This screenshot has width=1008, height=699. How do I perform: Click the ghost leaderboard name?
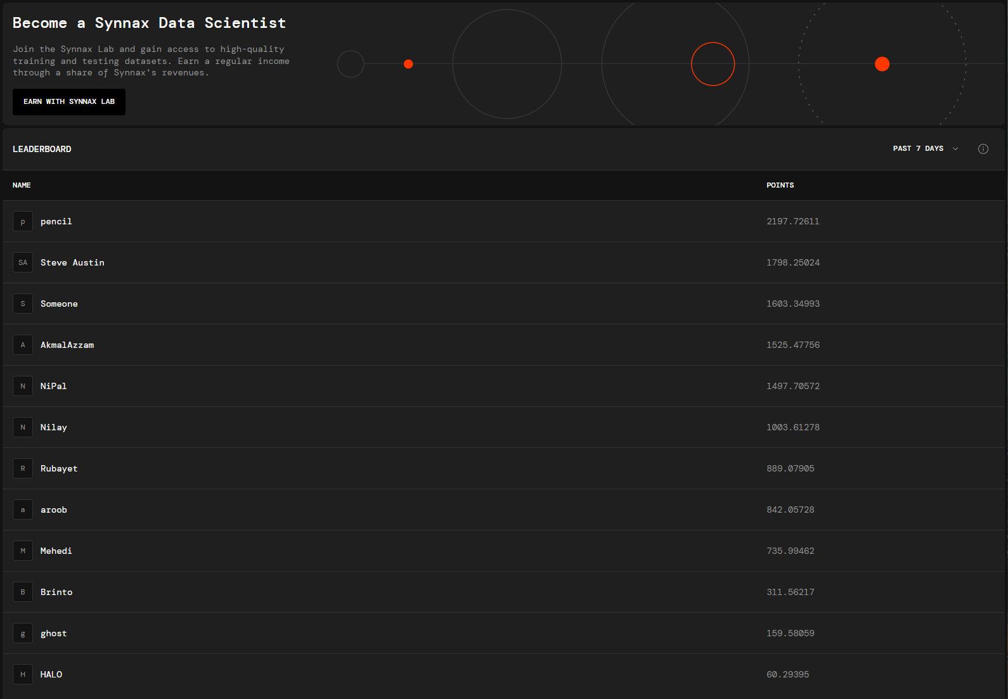coord(54,633)
